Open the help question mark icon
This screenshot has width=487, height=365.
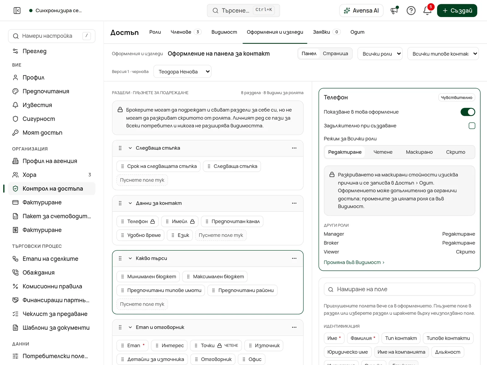coord(411,11)
